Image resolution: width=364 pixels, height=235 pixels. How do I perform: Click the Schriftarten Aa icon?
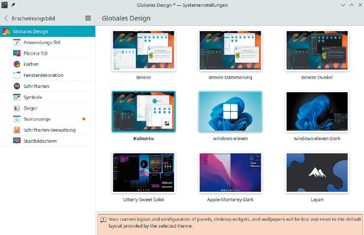pyautogui.click(x=17, y=86)
